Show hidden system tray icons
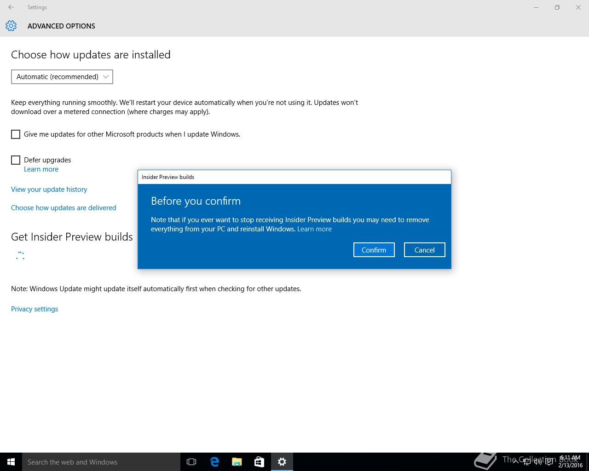The height and width of the screenshot is (471, 589). click(515, 462)
